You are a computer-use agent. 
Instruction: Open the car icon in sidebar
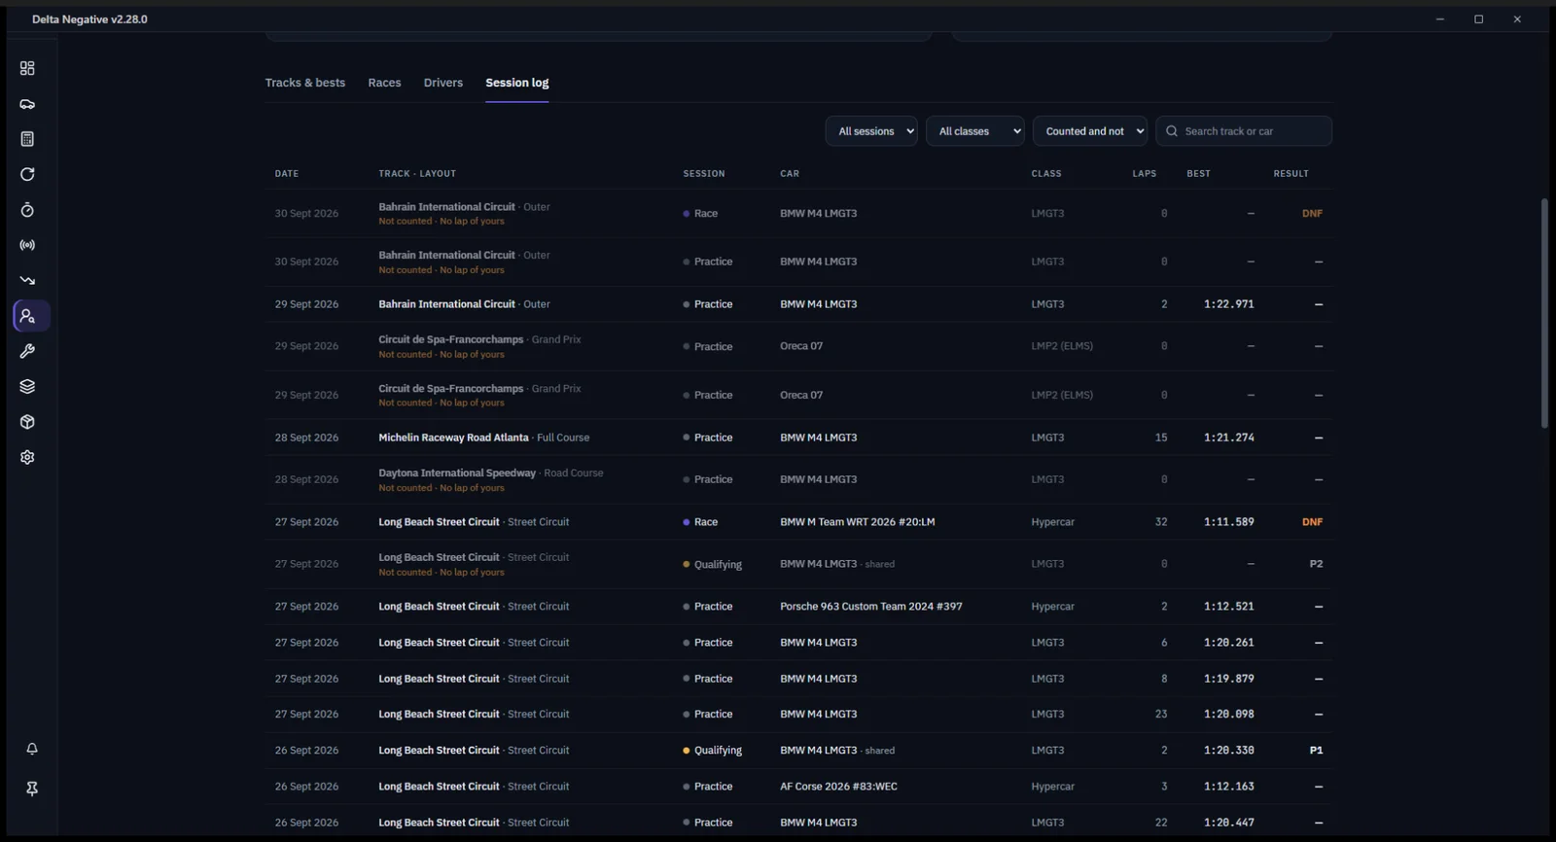[x=27, y=104]
